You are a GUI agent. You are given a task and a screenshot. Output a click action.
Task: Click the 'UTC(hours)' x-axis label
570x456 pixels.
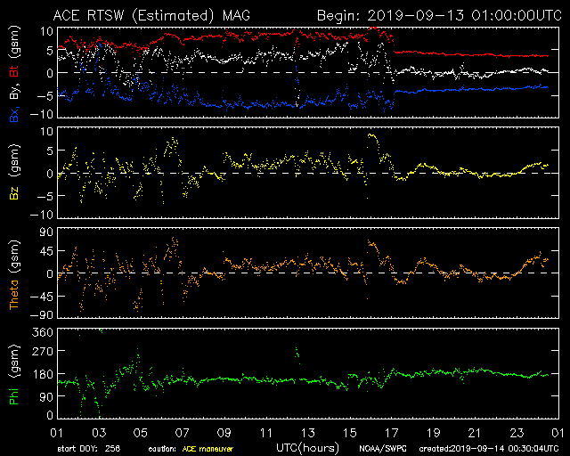pyautogui.click(x=305, y=444)
